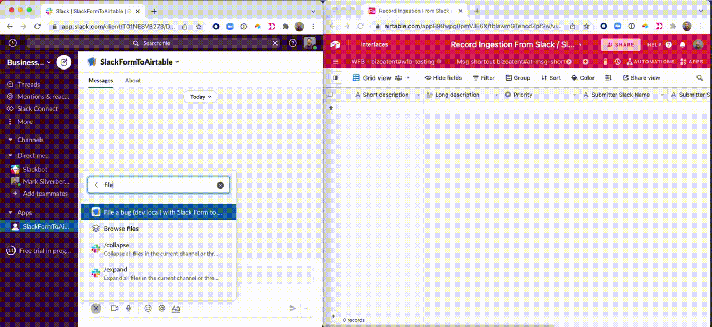This screenshot has height=327, width=712.
Task: Click Add teammates in sidebar
Action: click(x=39, y=194)
